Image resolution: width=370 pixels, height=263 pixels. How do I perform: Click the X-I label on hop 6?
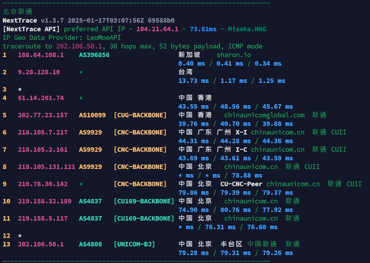[x=241, y=132]
